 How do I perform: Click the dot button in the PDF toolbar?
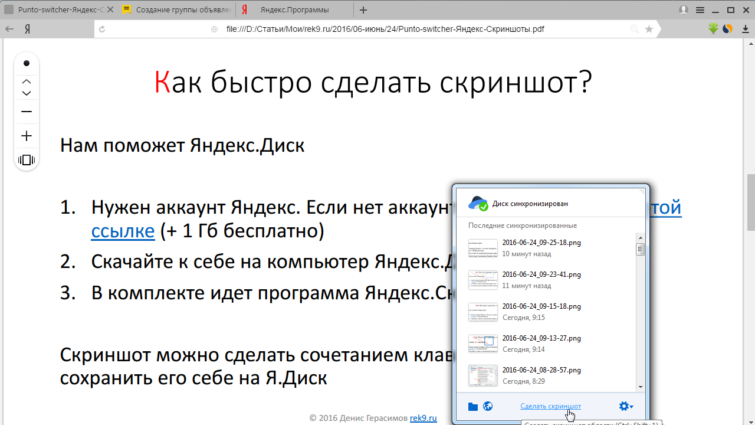[27, 63]
